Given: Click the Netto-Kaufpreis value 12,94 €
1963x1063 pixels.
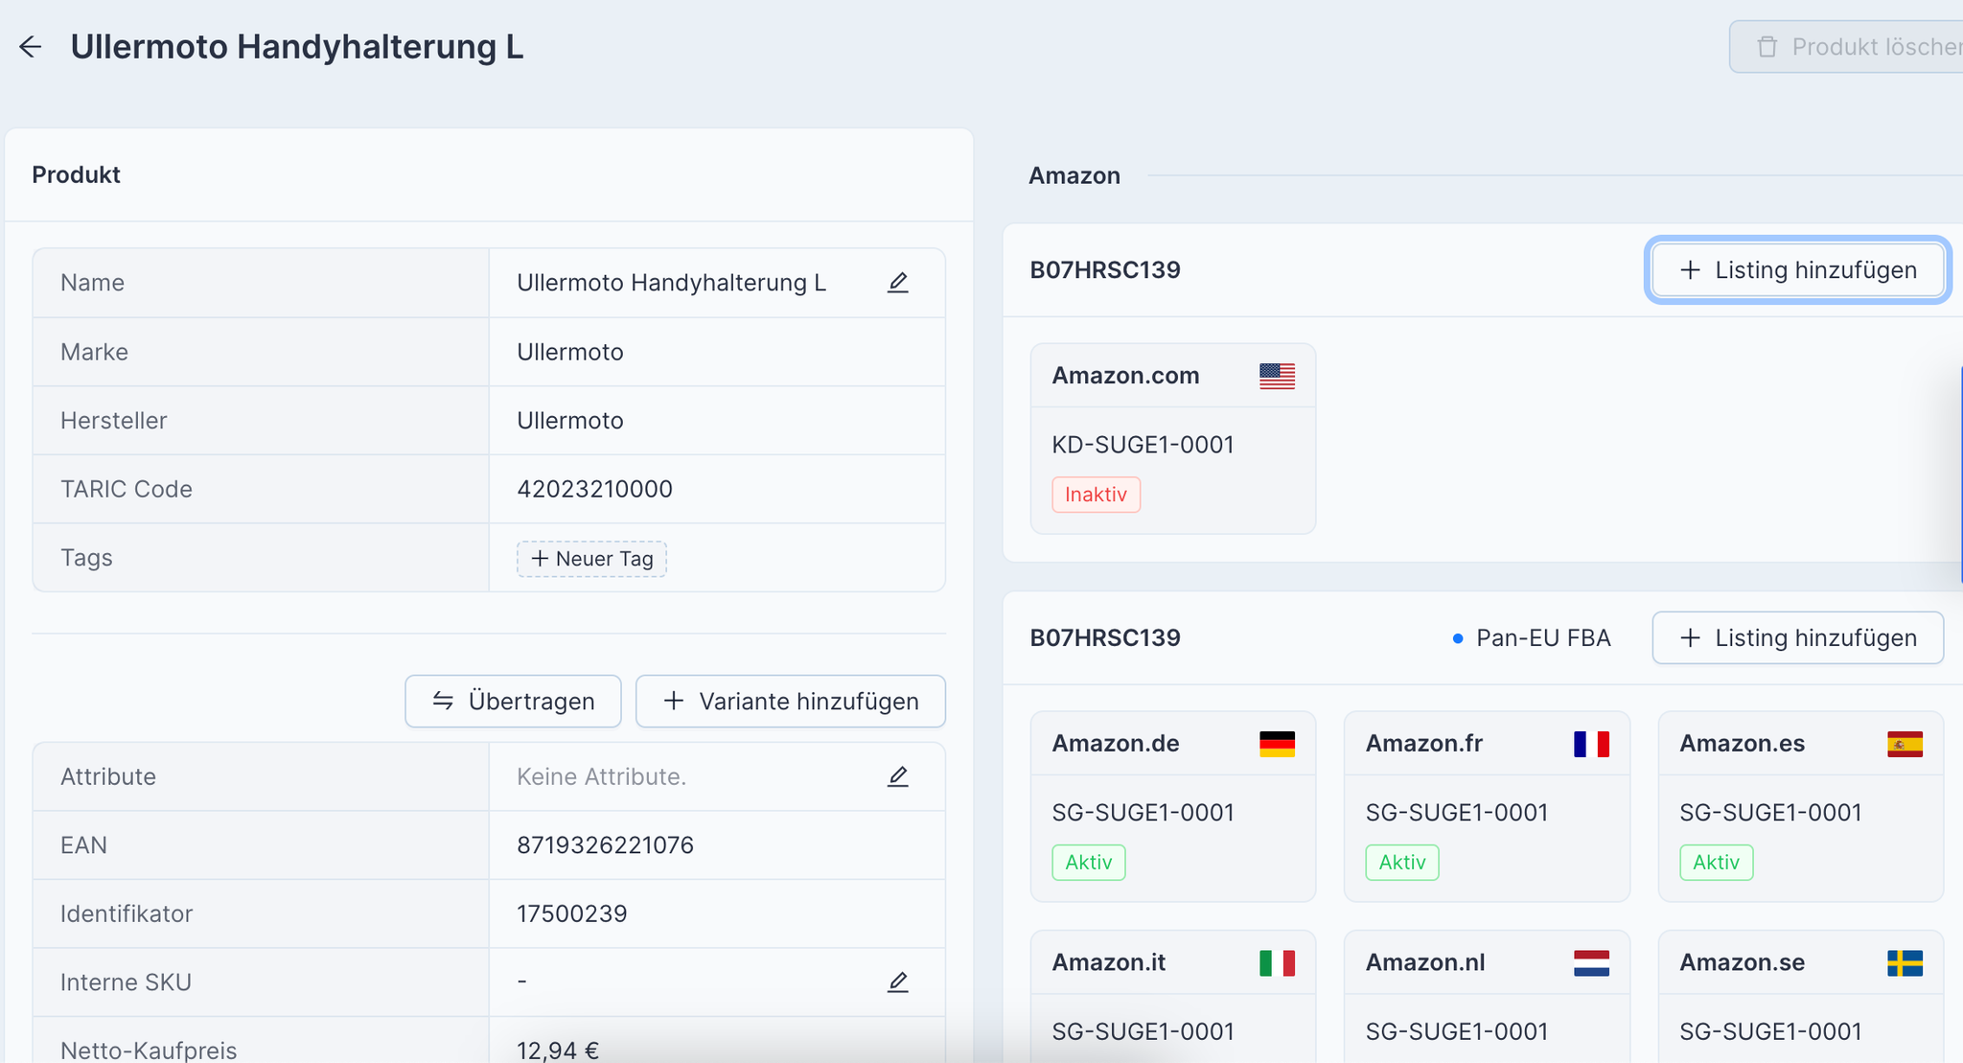Looking at the screenshot, I should (558, 1051).
